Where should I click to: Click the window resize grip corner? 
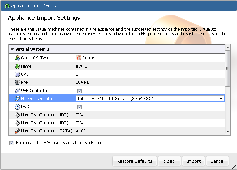[x=234, y=167]
